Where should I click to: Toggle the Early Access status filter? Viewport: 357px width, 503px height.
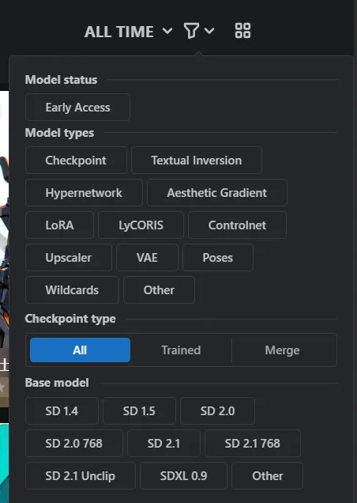77,108
